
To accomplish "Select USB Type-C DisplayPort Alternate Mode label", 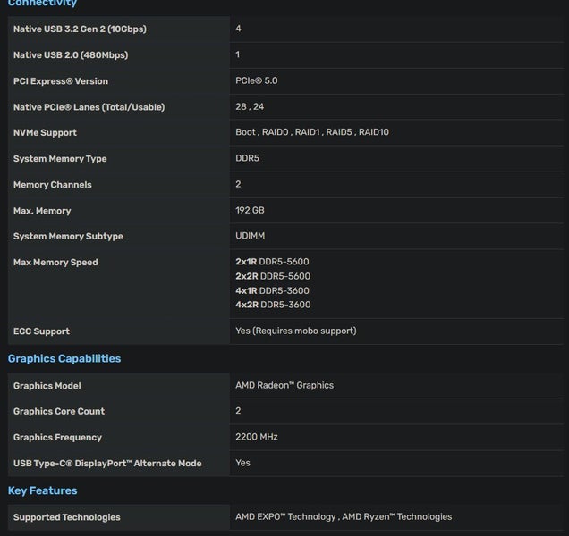I will click(107, 464).
